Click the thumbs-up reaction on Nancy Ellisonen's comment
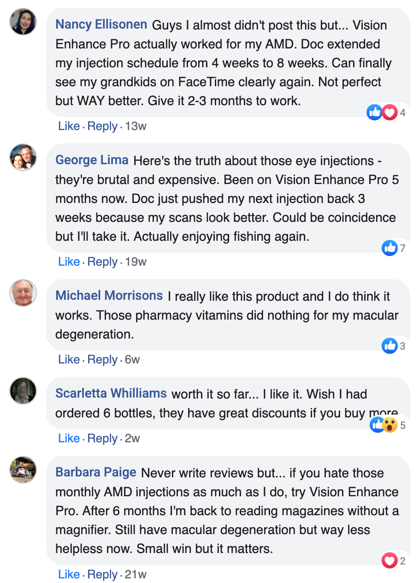Image resolution: width=419 pixels, height=583 pixels. (374, 112)
